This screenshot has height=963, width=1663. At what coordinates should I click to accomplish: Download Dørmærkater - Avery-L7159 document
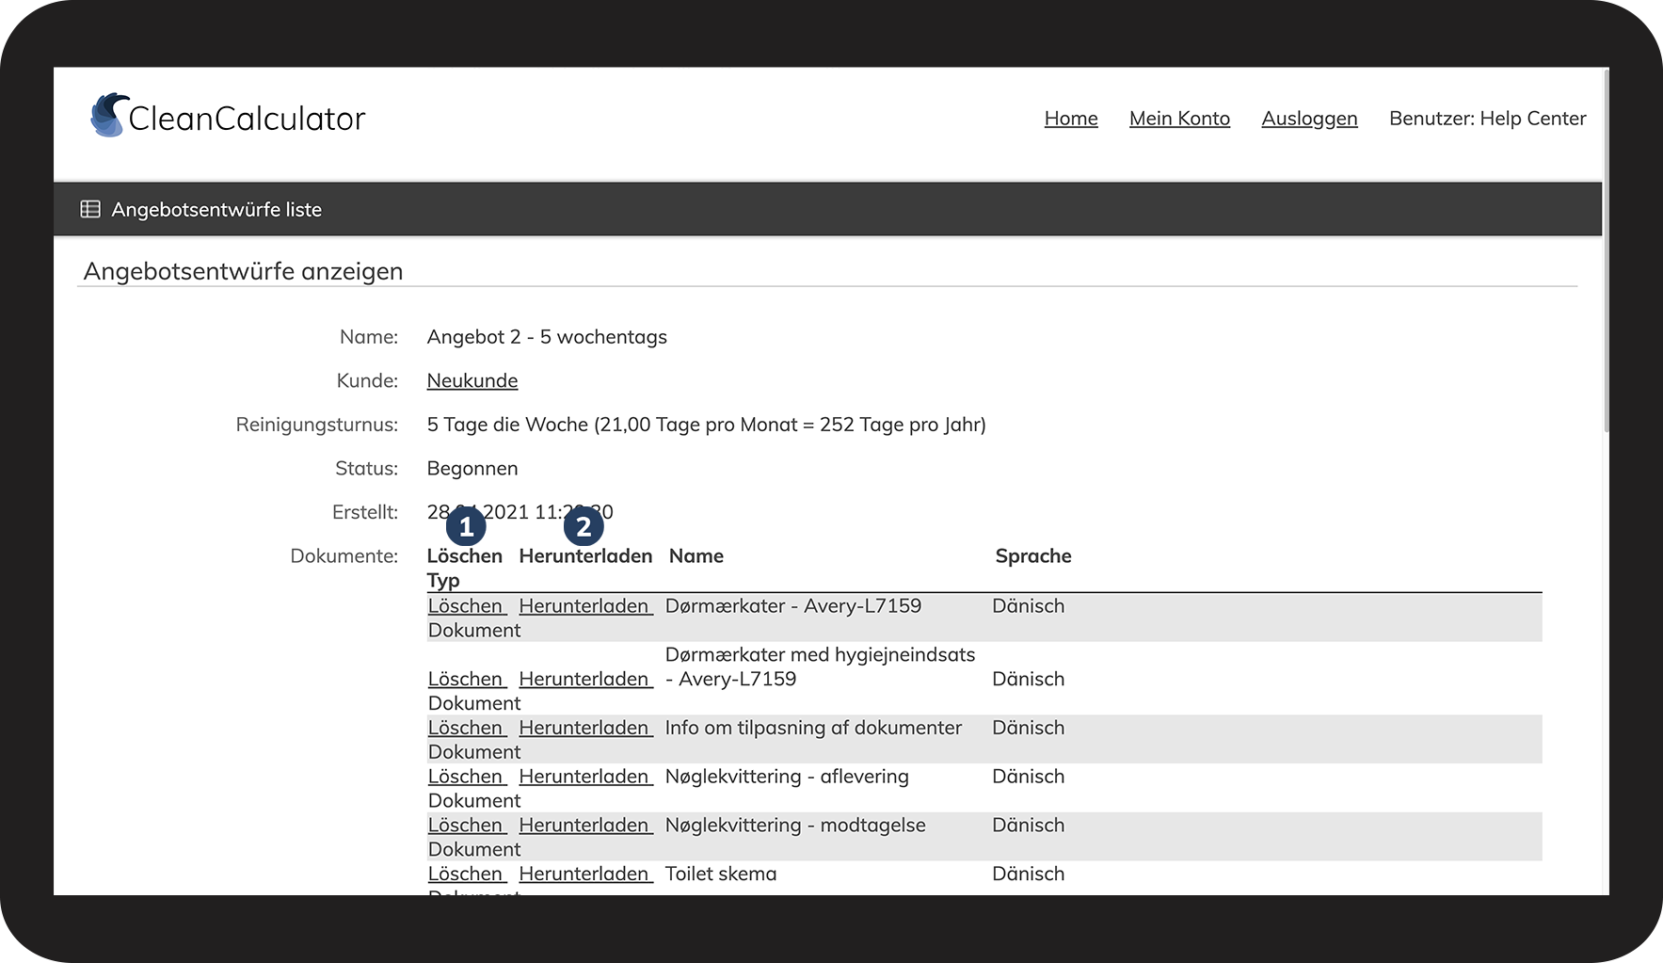584,606
